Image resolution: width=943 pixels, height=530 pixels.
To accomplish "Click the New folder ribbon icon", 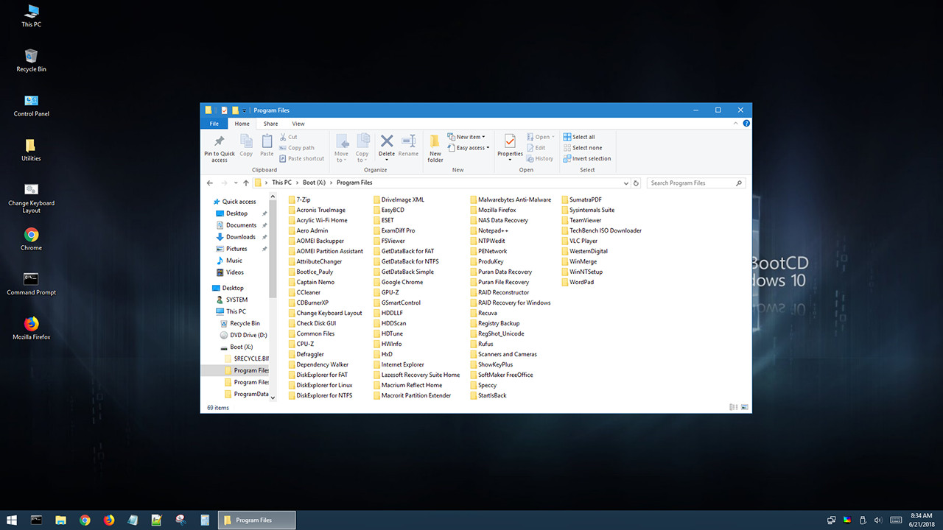I will click(435, 141).
